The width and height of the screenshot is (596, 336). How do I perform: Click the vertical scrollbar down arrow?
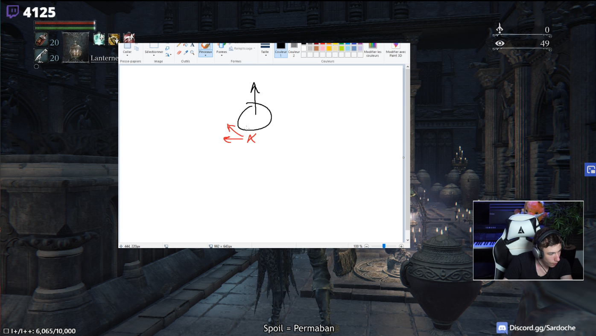407,240
